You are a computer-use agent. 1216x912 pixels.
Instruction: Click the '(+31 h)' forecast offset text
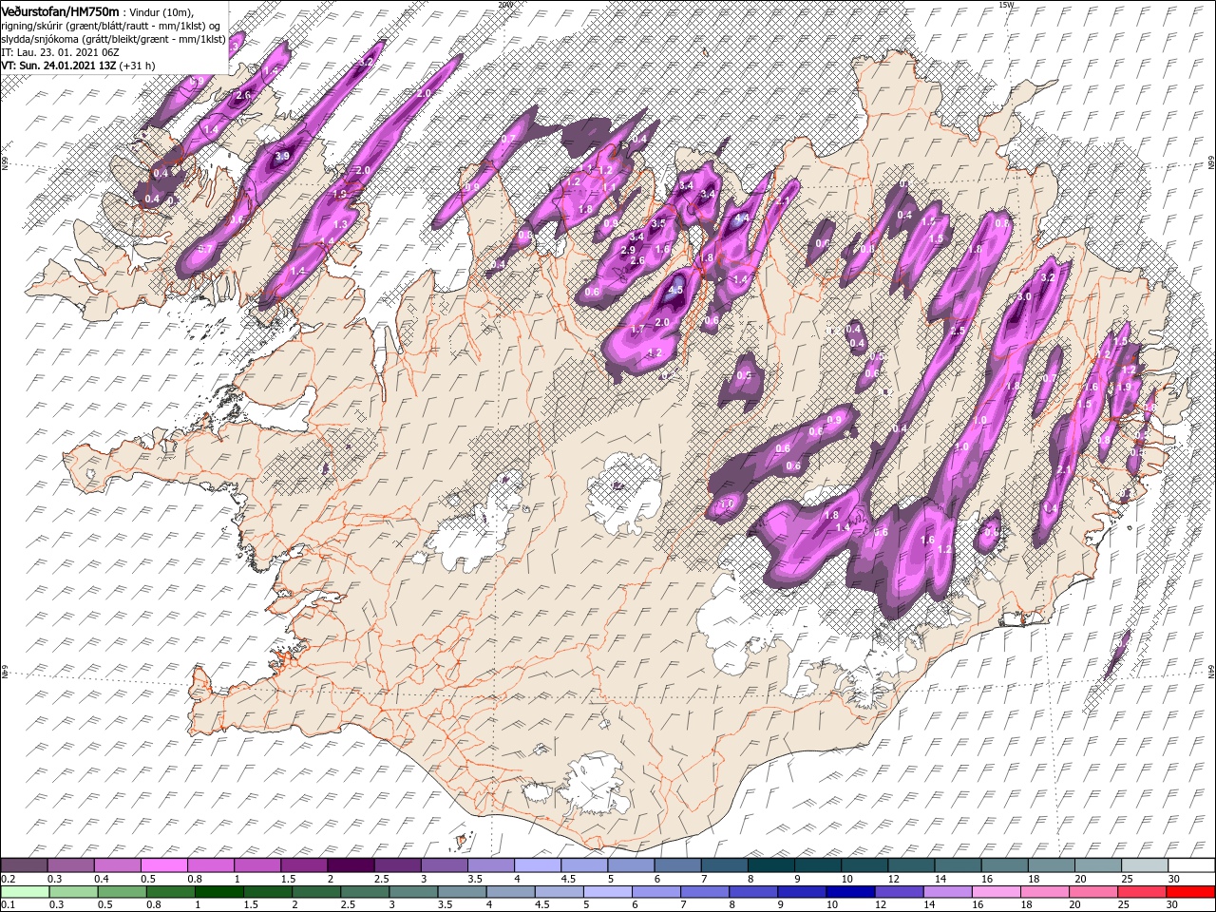click(139, 66)
